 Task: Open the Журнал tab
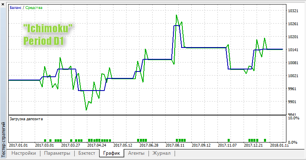click(x=162, y=153)
